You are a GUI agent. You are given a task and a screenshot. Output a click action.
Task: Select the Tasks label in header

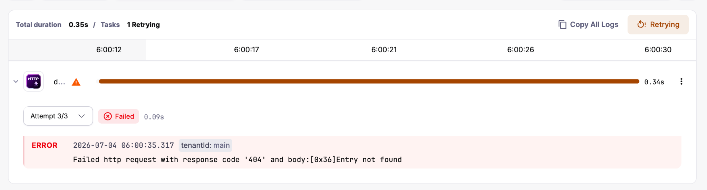[x=110, y=25]
